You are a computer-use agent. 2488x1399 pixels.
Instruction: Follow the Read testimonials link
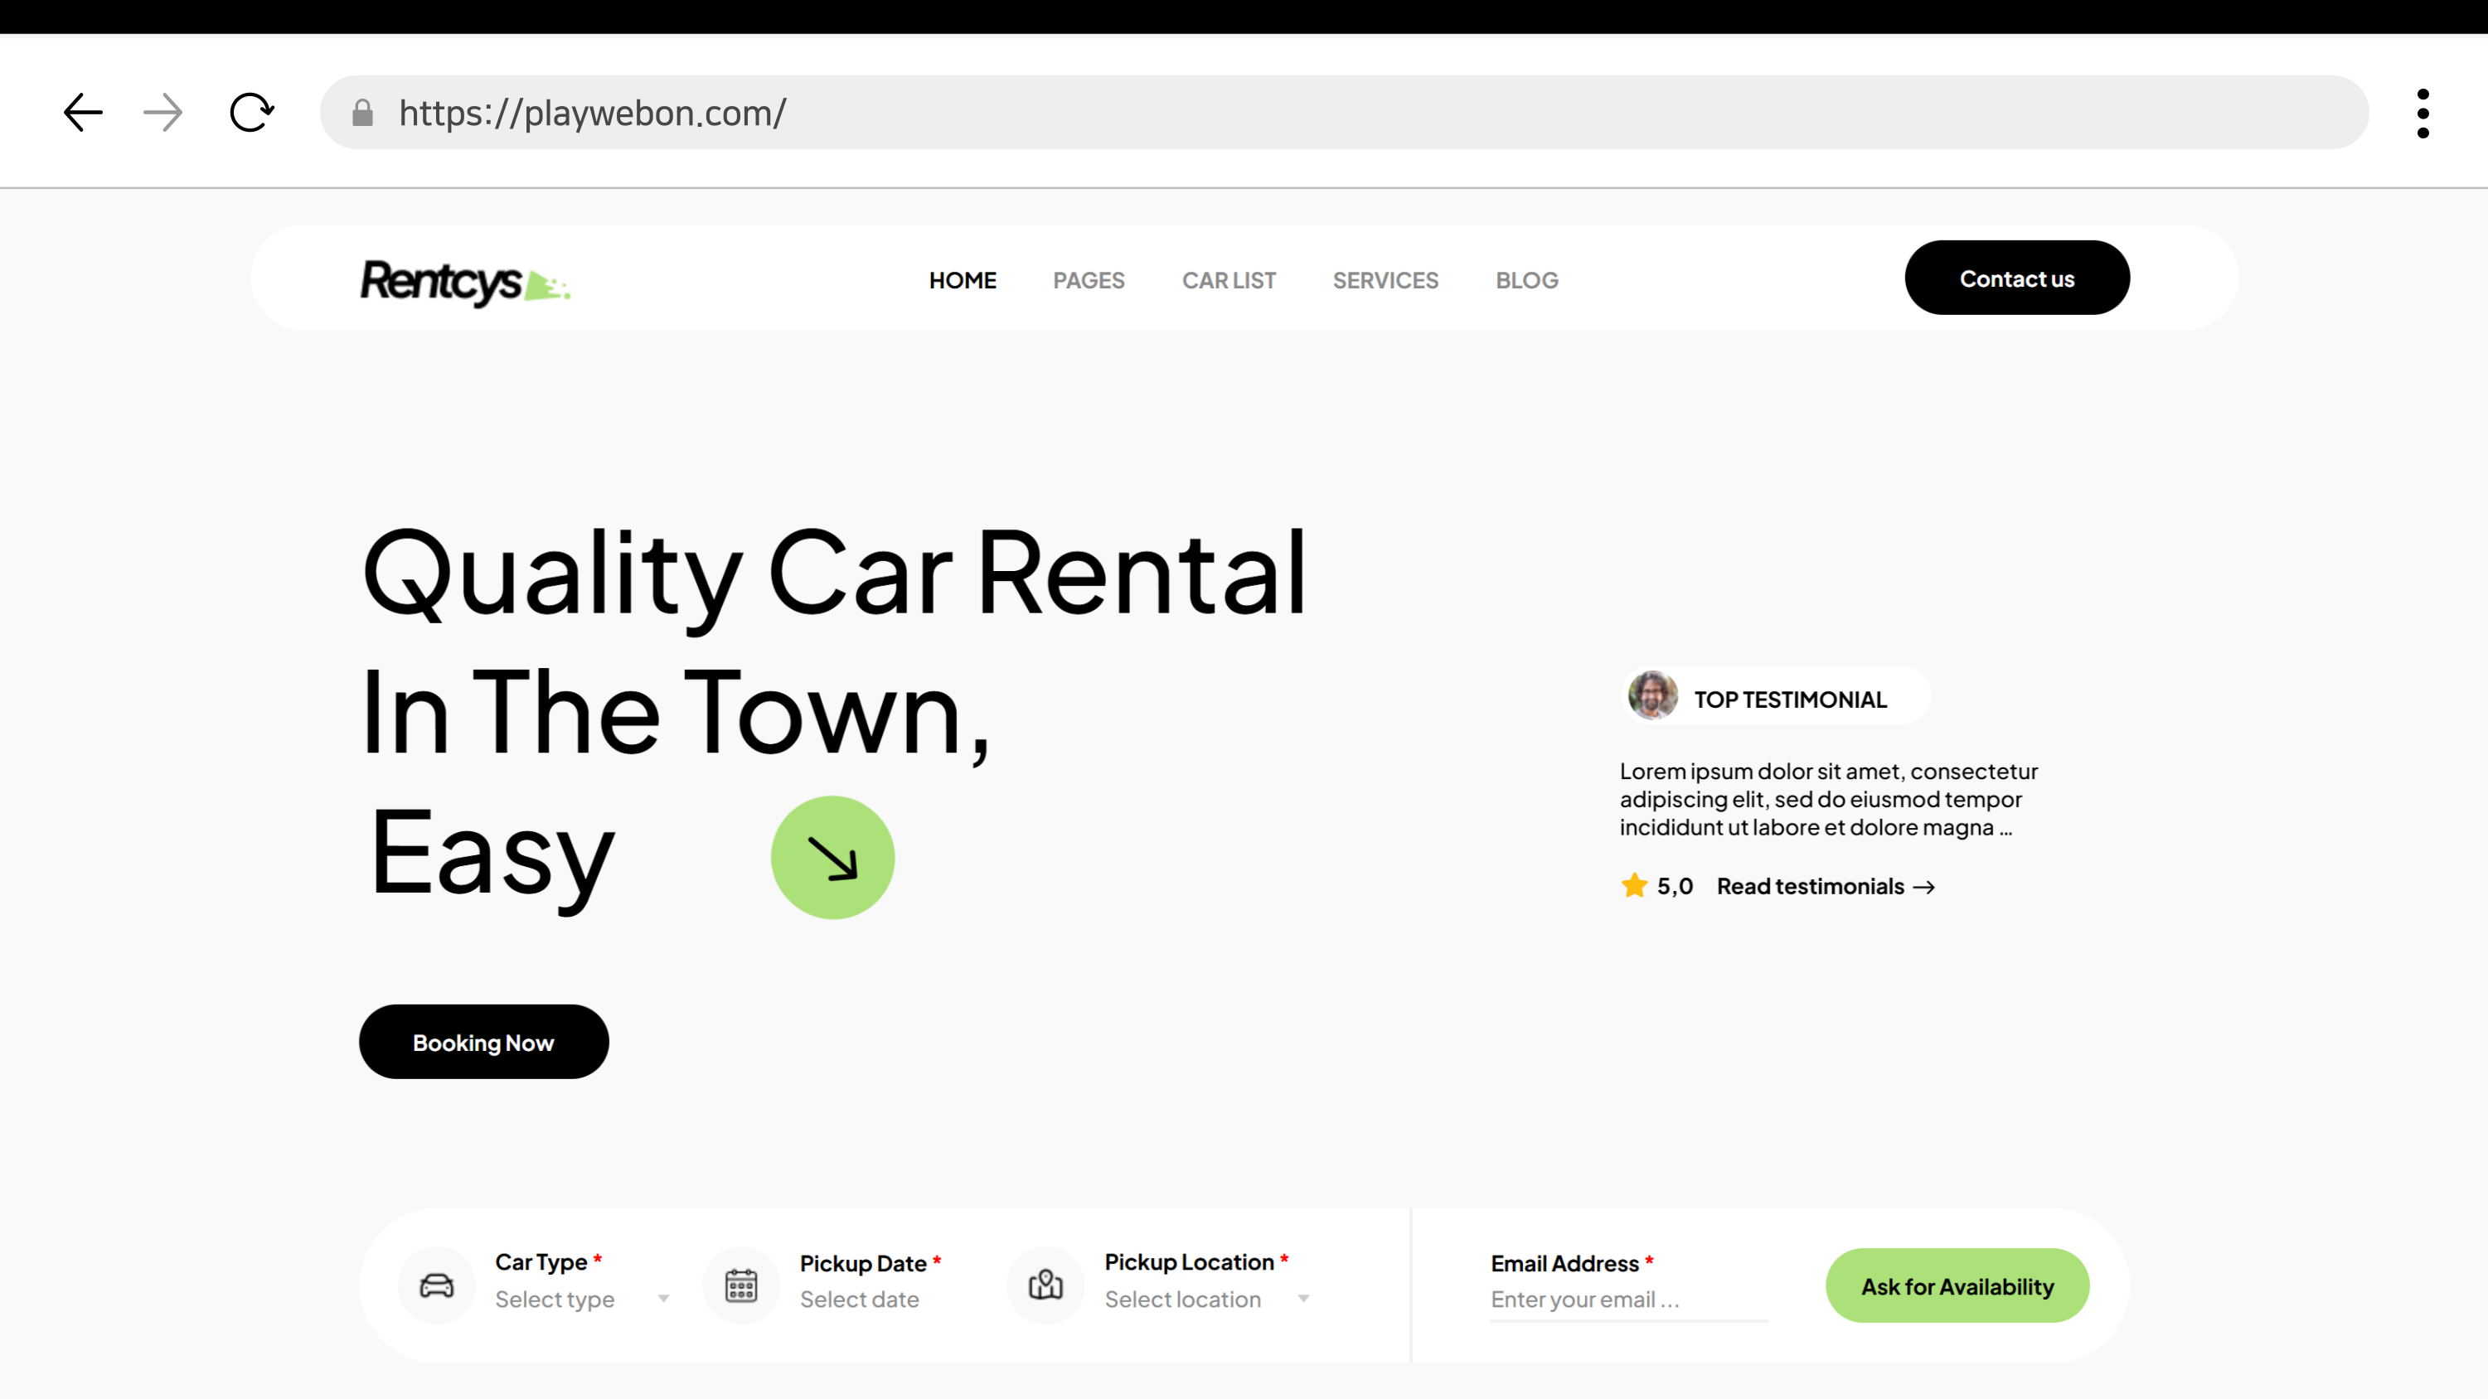[x=1825, y=886]
